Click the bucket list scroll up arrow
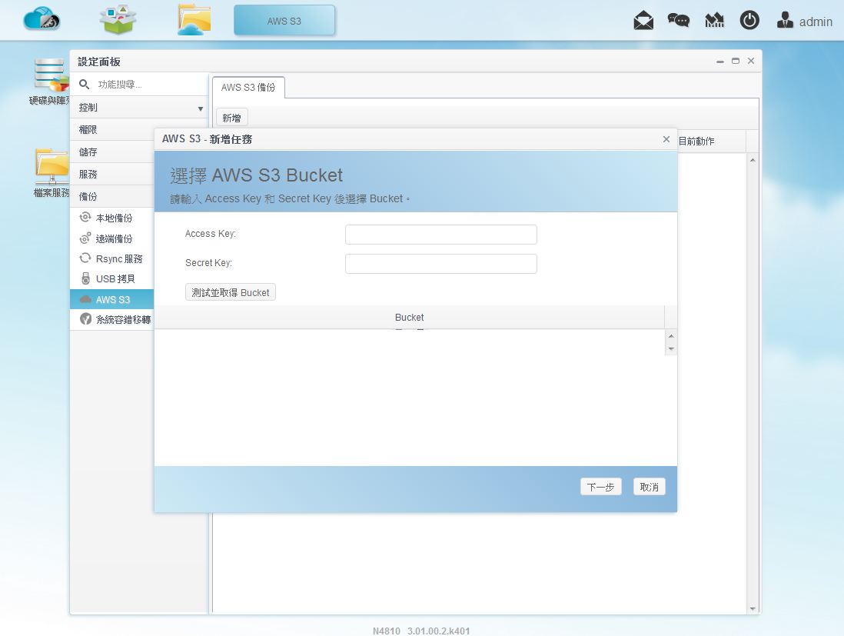Image resolution: width=844 pixels, height=636 pixels. coord(671,336)
